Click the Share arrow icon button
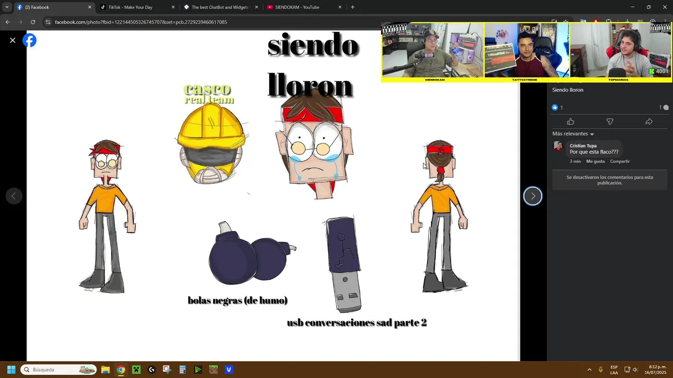Viewport: 673px width, 378px height. [x=649, y=122]
